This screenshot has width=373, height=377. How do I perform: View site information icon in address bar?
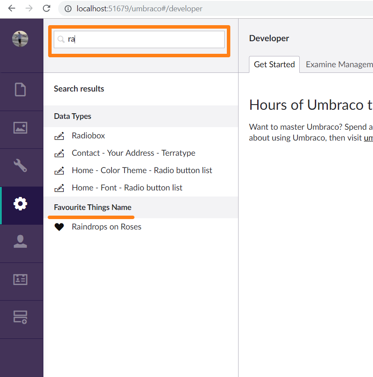click(x=68, y=9)
